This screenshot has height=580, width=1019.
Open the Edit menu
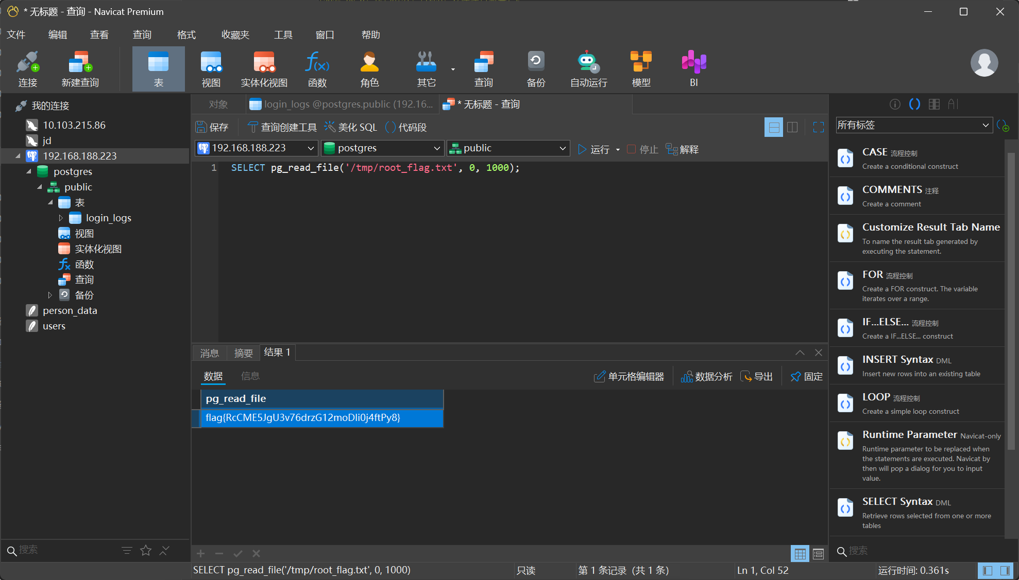58,34
